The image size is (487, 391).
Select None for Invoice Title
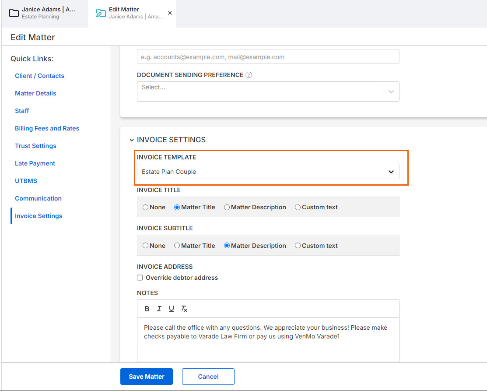pos(146,208)
